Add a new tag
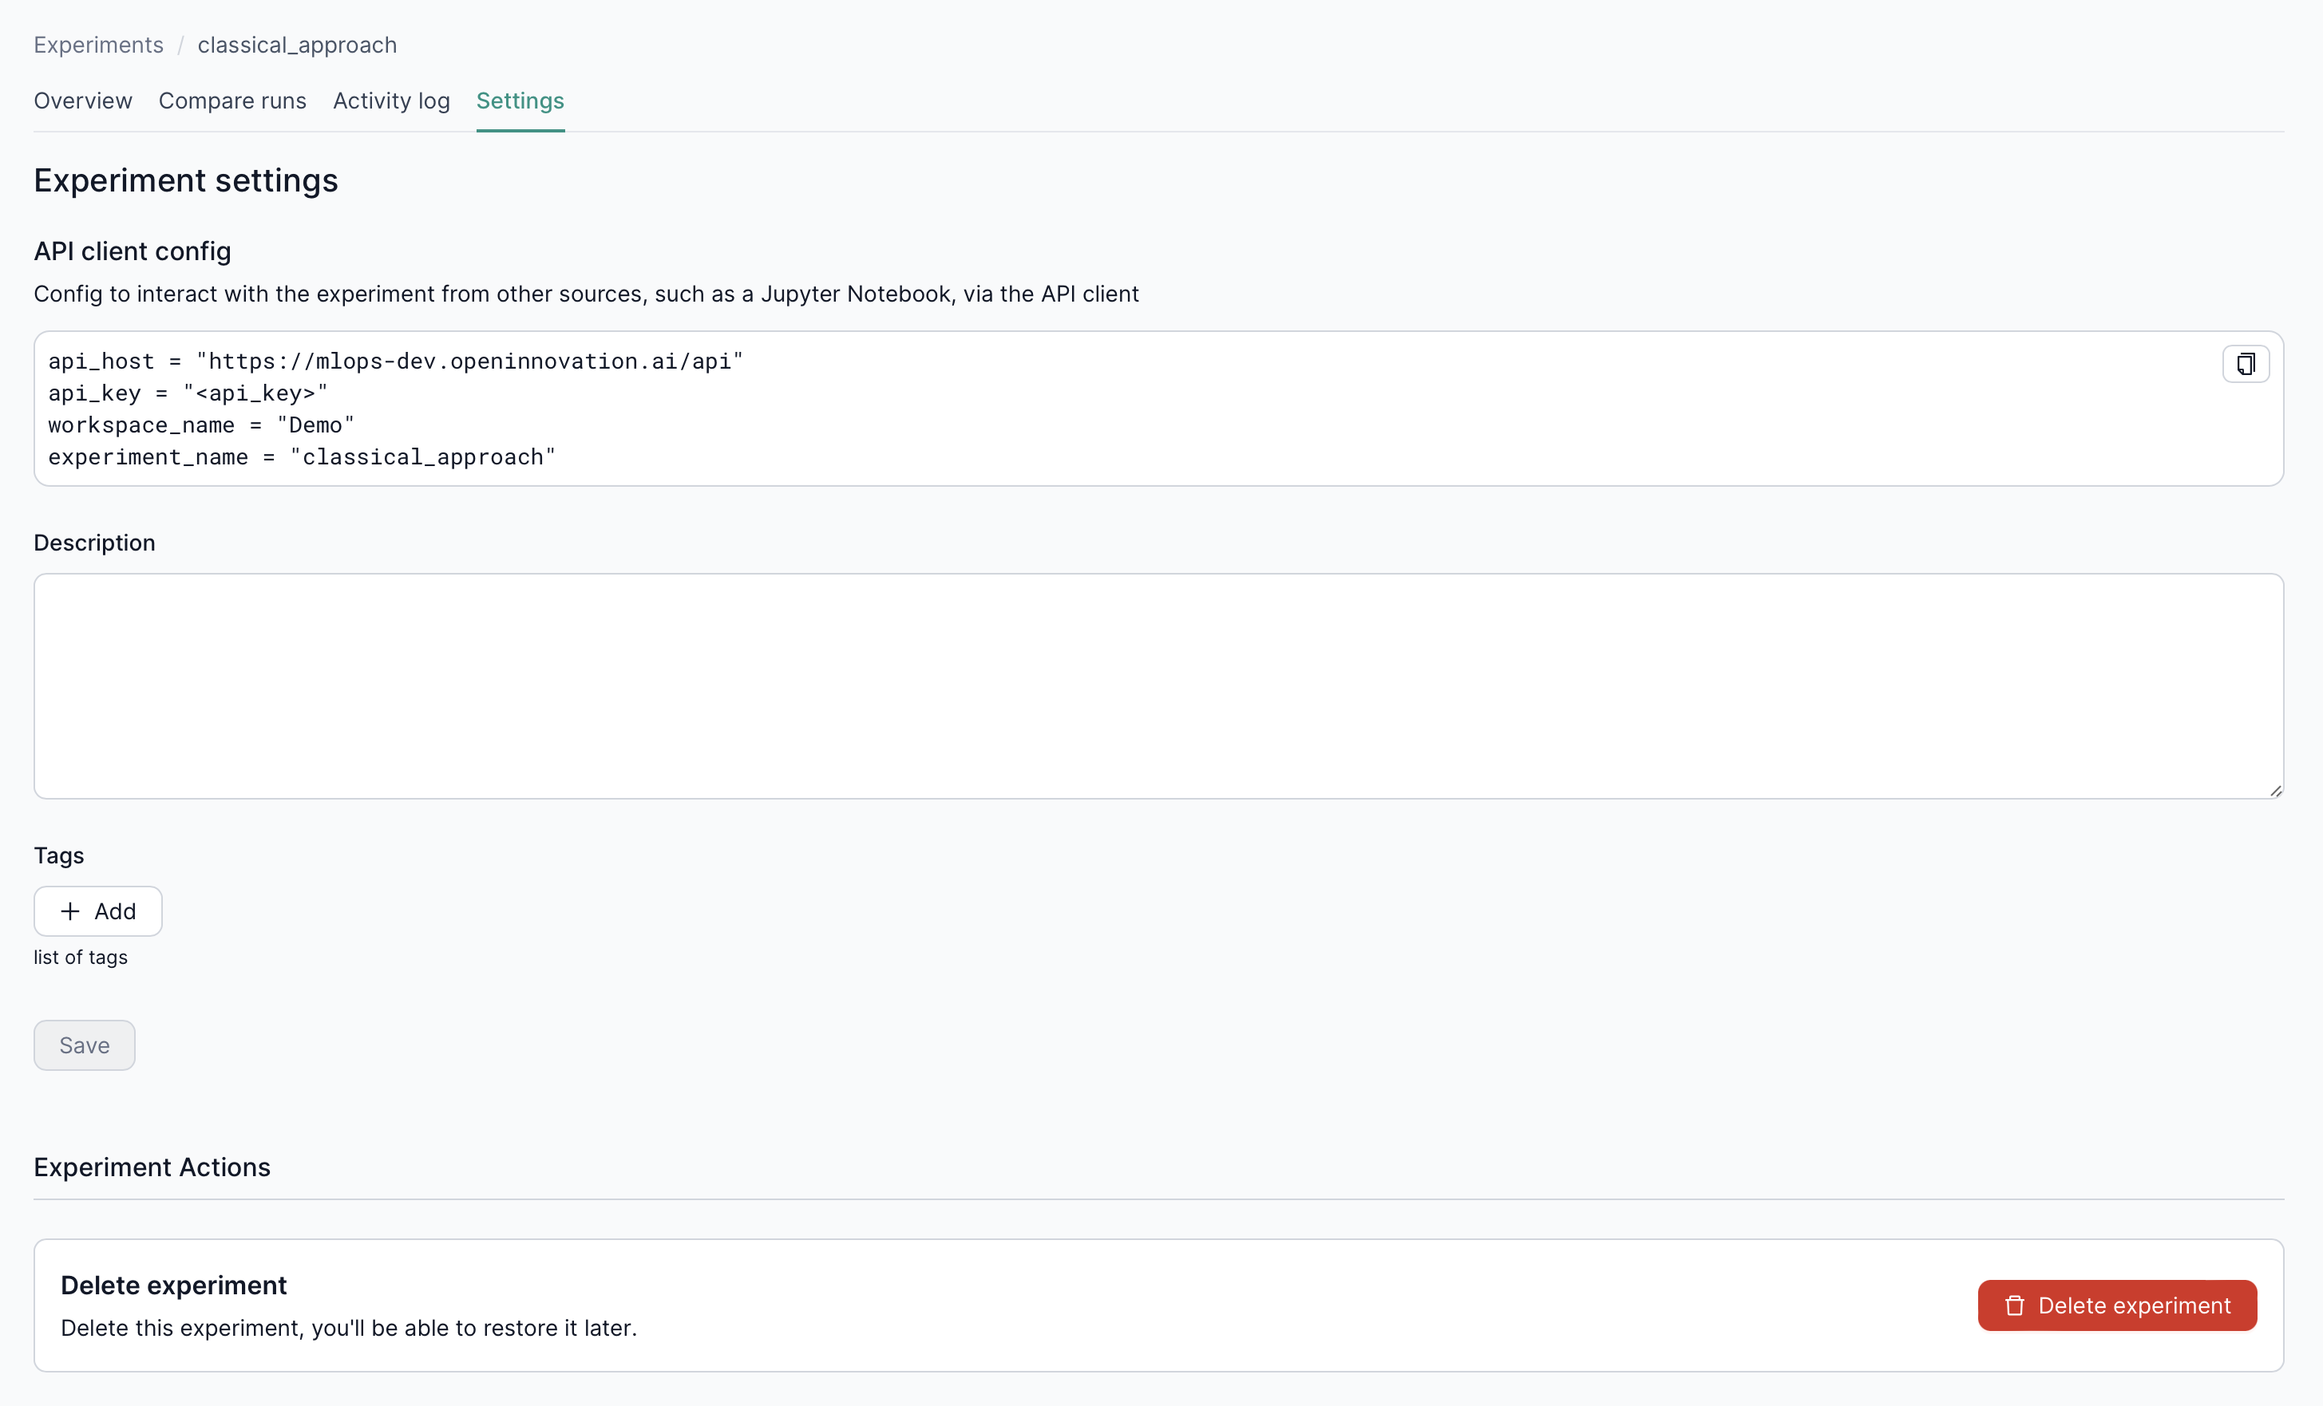Viewport: 2323px width, 1406px height. (x=98, y=911)
